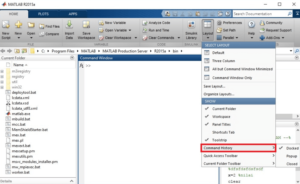Expand the Clear Workspace dropdown arrow
Screen dimensions: 300x184
(136, 38)
